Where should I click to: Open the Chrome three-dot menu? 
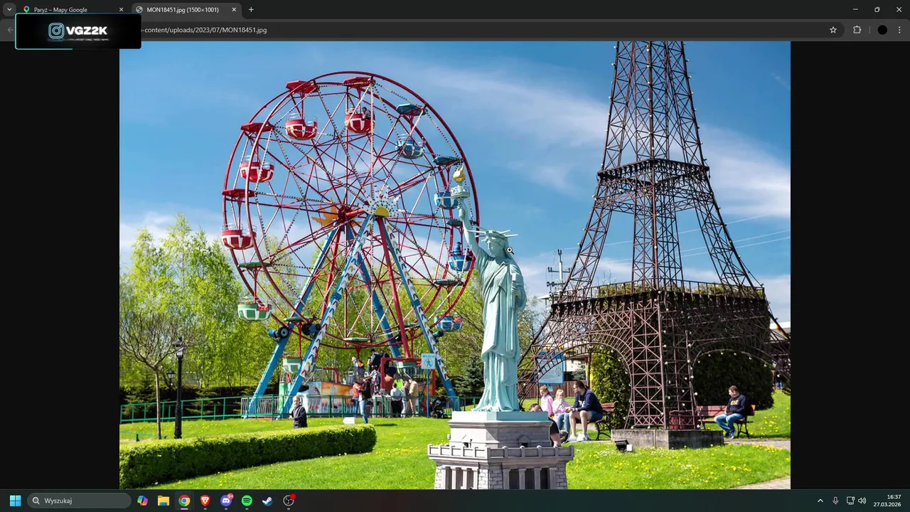(900, 30)
